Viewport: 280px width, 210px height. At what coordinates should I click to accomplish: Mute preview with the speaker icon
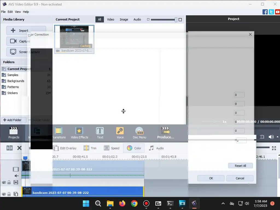click(271, 137)
